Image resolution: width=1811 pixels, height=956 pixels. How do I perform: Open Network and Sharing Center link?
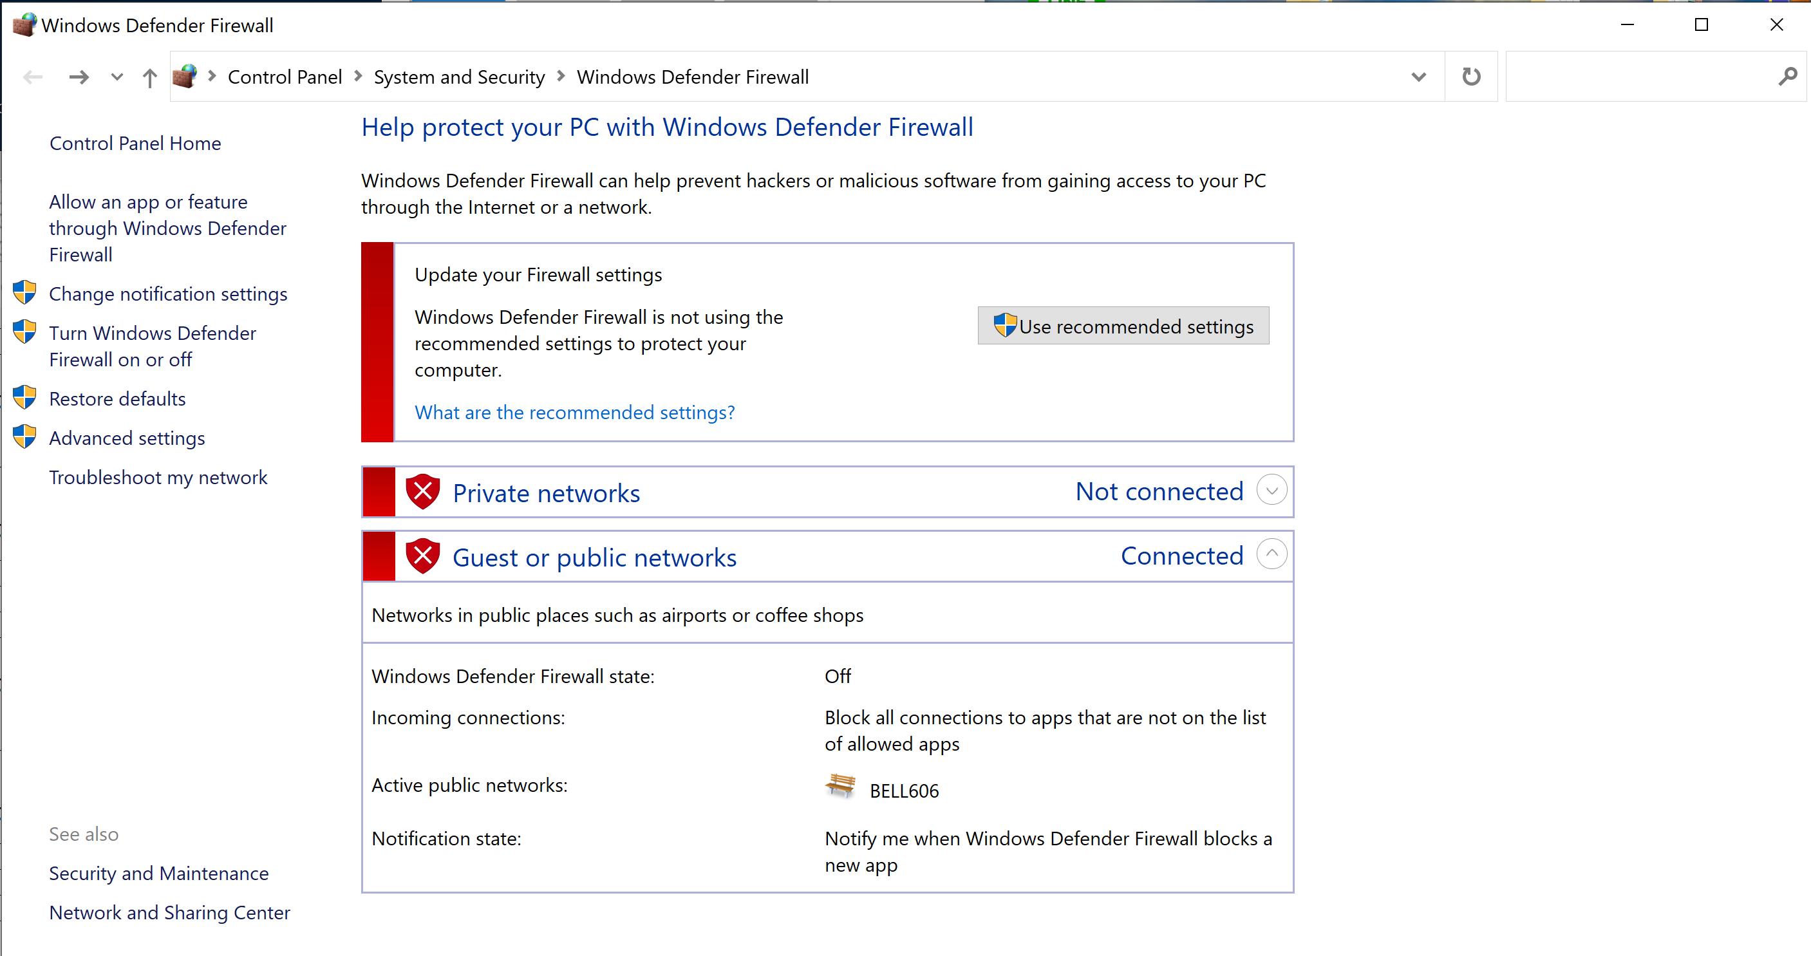click(x=169, y=912)
